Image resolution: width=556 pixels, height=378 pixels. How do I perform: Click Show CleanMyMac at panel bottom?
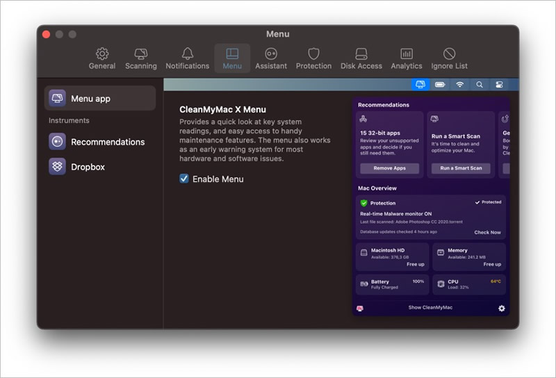pos(430,307)
